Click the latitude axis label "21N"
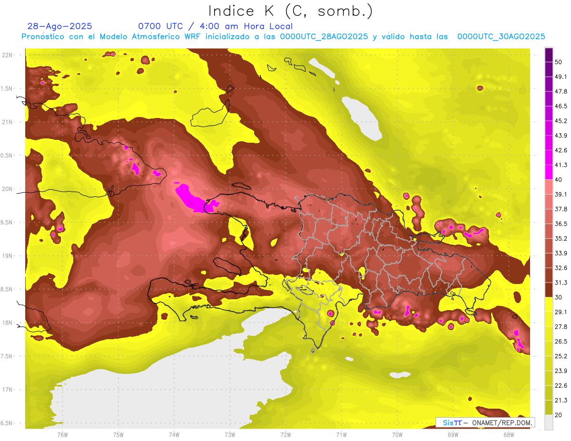 point(8,122)
